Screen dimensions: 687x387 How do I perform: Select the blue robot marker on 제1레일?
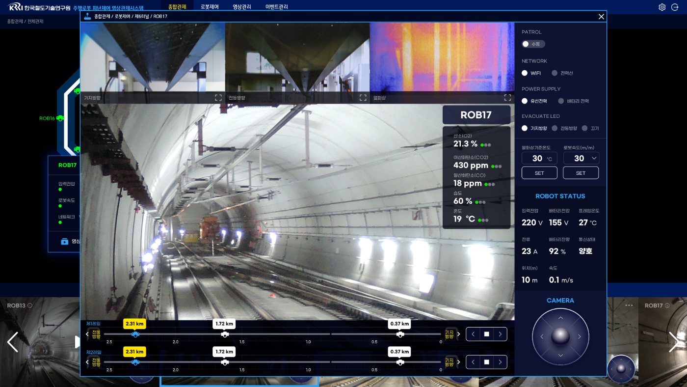tap(135, 334)
